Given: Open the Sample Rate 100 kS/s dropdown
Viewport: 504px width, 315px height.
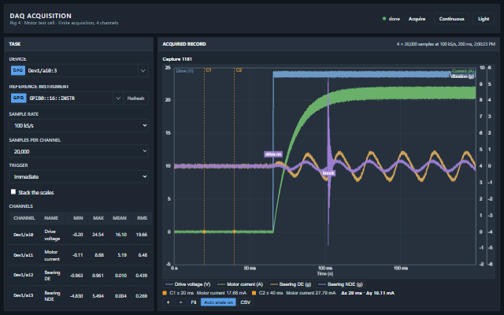Looking at the screenshot, I should pyautogui.click(x=79, y=125).
